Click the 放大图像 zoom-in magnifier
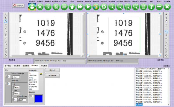 click(x=119, y=7)
